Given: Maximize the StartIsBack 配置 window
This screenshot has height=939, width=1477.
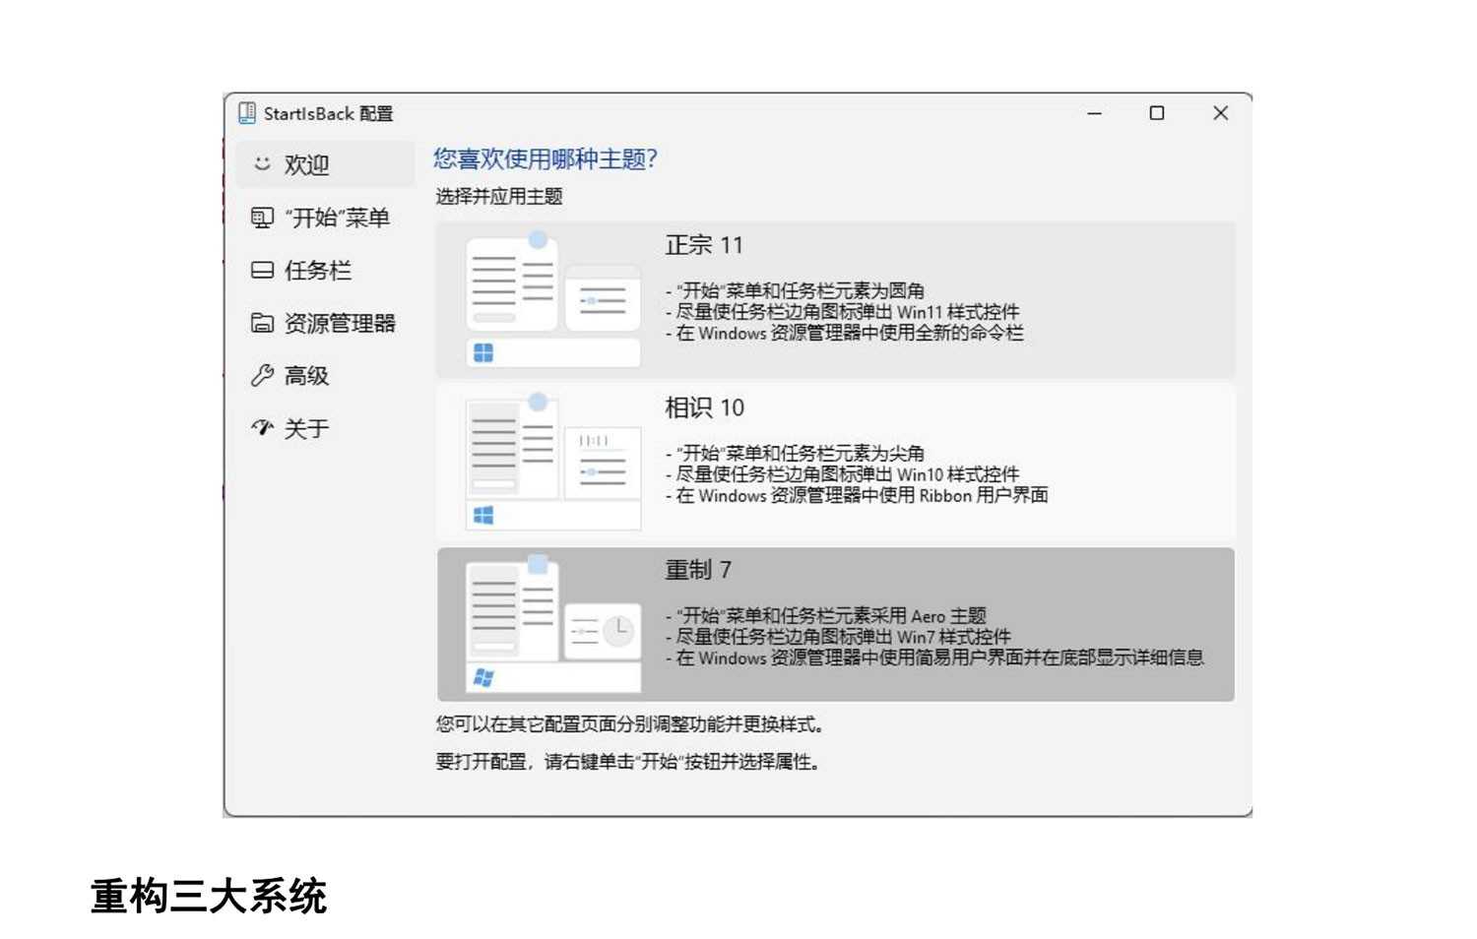Looking at the screenshot, I should click(1157, 113).
